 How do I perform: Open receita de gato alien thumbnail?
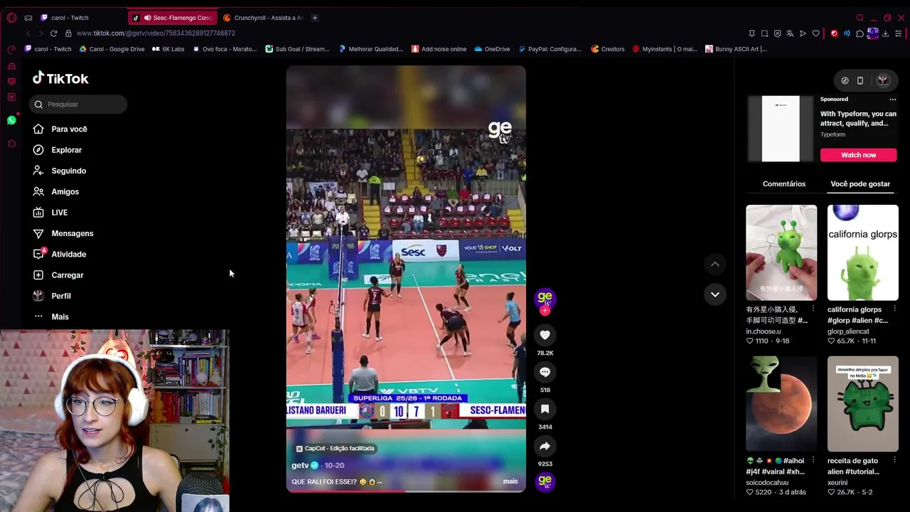863,404
